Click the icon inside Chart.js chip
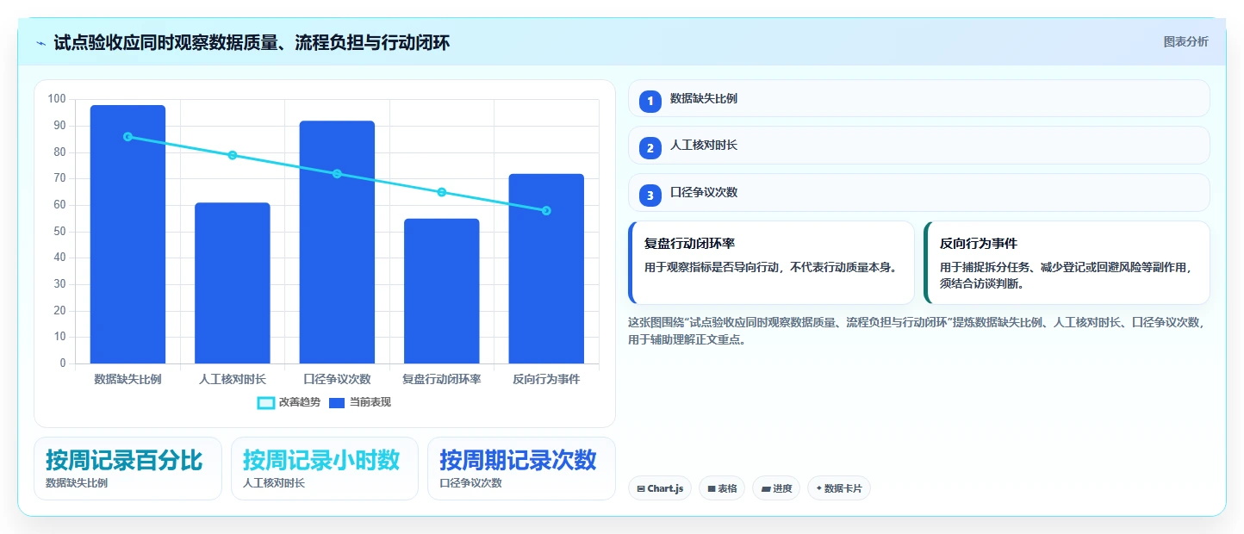Image resolution: width=1244 pixels, height=534 pixels. [x=641, y=489]
